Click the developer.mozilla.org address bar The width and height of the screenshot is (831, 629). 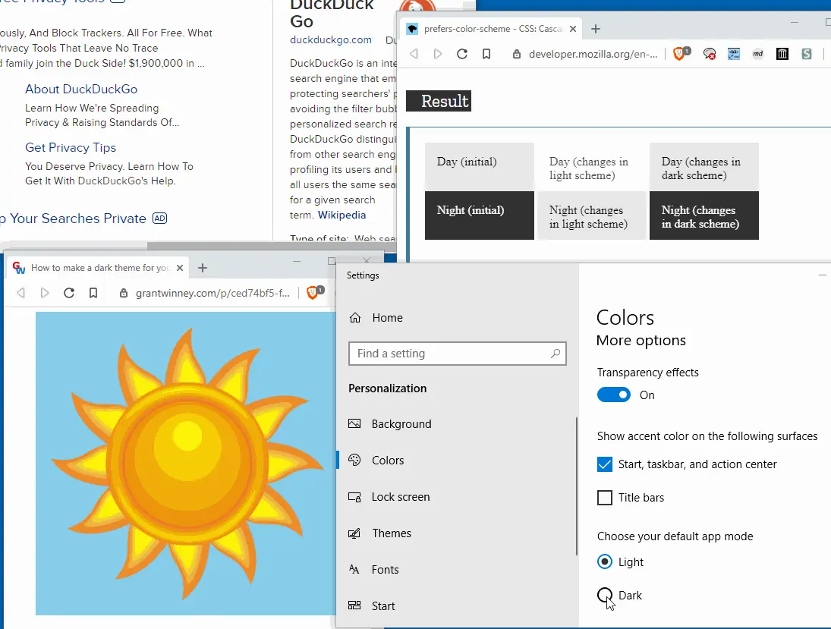pos(593,54)
